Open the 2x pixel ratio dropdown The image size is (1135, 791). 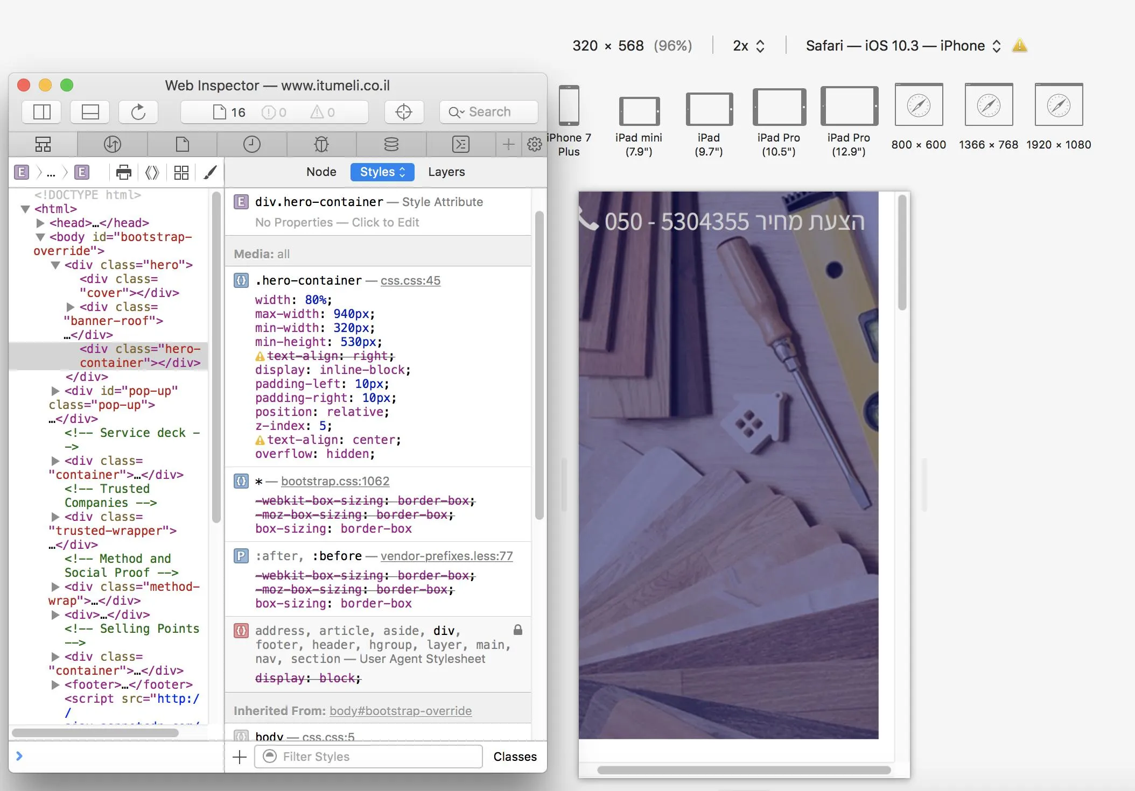point(748,46)
